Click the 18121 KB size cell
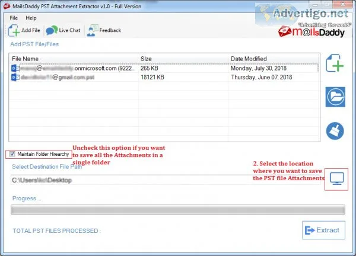Image resolution: width=356 pixels, height=256 pixels. [152, 77]
